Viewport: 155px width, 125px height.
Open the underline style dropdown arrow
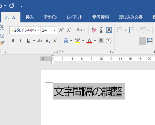point(34,41)
